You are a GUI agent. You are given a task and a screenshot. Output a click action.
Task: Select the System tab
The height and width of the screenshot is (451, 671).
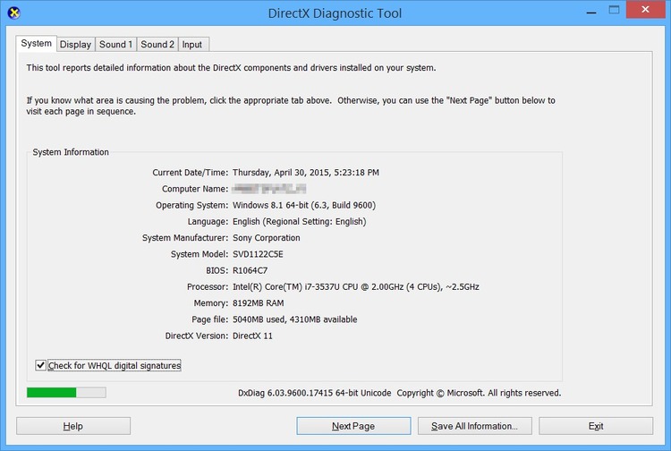tap(37, 44)
